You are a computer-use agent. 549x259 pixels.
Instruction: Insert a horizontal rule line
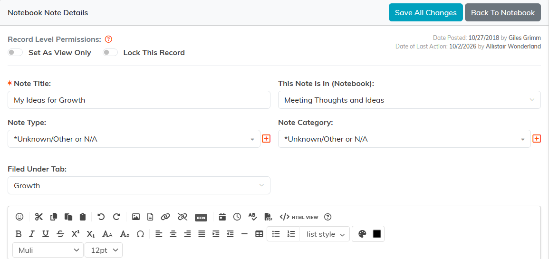click(x=245, y=234)
